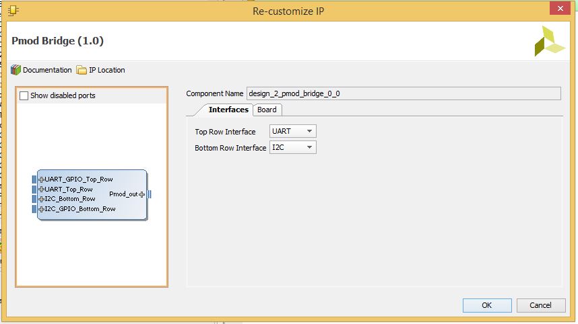Select the UART_GPIO_Top_Row port label
This screenshot has width=578, height=324.
pyautogui.click(x=79, y=179)
